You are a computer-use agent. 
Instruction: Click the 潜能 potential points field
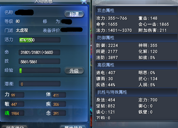(x=40, y=84)
